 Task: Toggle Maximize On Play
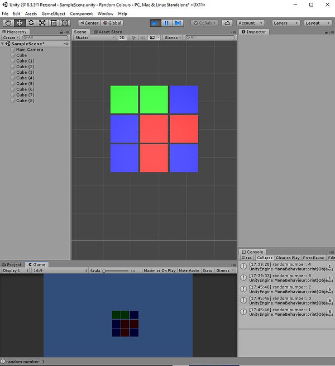click(159, 270)
